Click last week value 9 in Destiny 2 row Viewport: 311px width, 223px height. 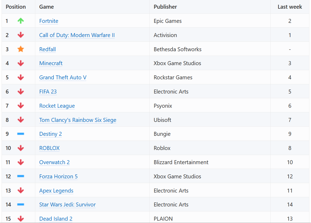tap(290, 134)
